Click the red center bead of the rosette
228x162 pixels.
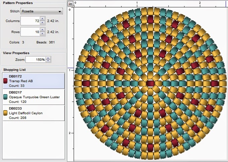pos(150,84)
